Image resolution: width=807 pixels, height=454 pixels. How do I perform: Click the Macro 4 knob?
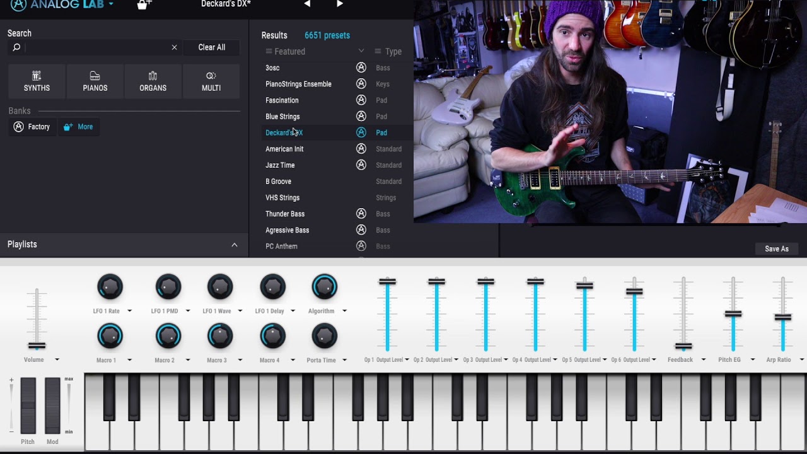tap(272, 336)
